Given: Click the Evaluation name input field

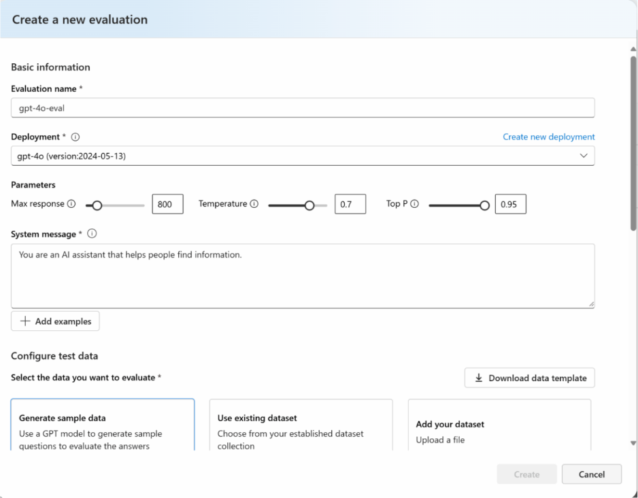Looking at the screenshot, I should [303, 107].
